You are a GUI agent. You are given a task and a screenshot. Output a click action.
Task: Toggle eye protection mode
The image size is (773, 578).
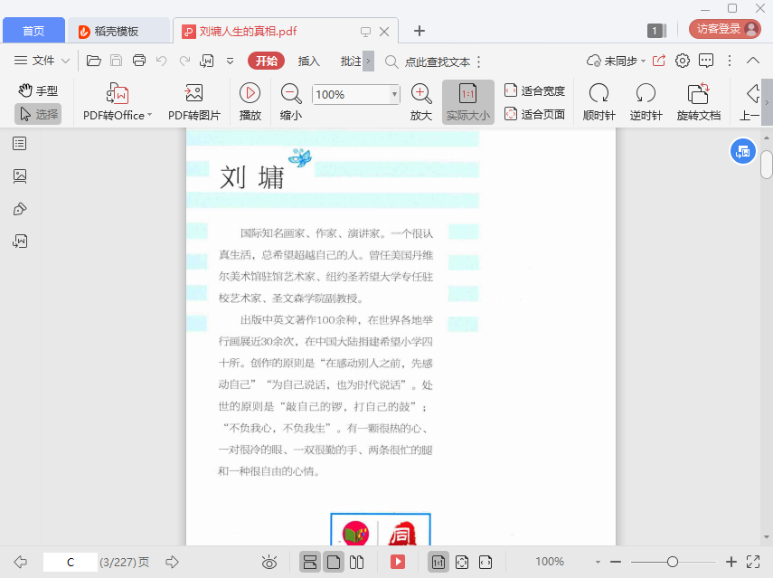pos(269,562)
